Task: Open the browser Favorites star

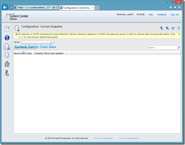Action: [x=175, y=7]
